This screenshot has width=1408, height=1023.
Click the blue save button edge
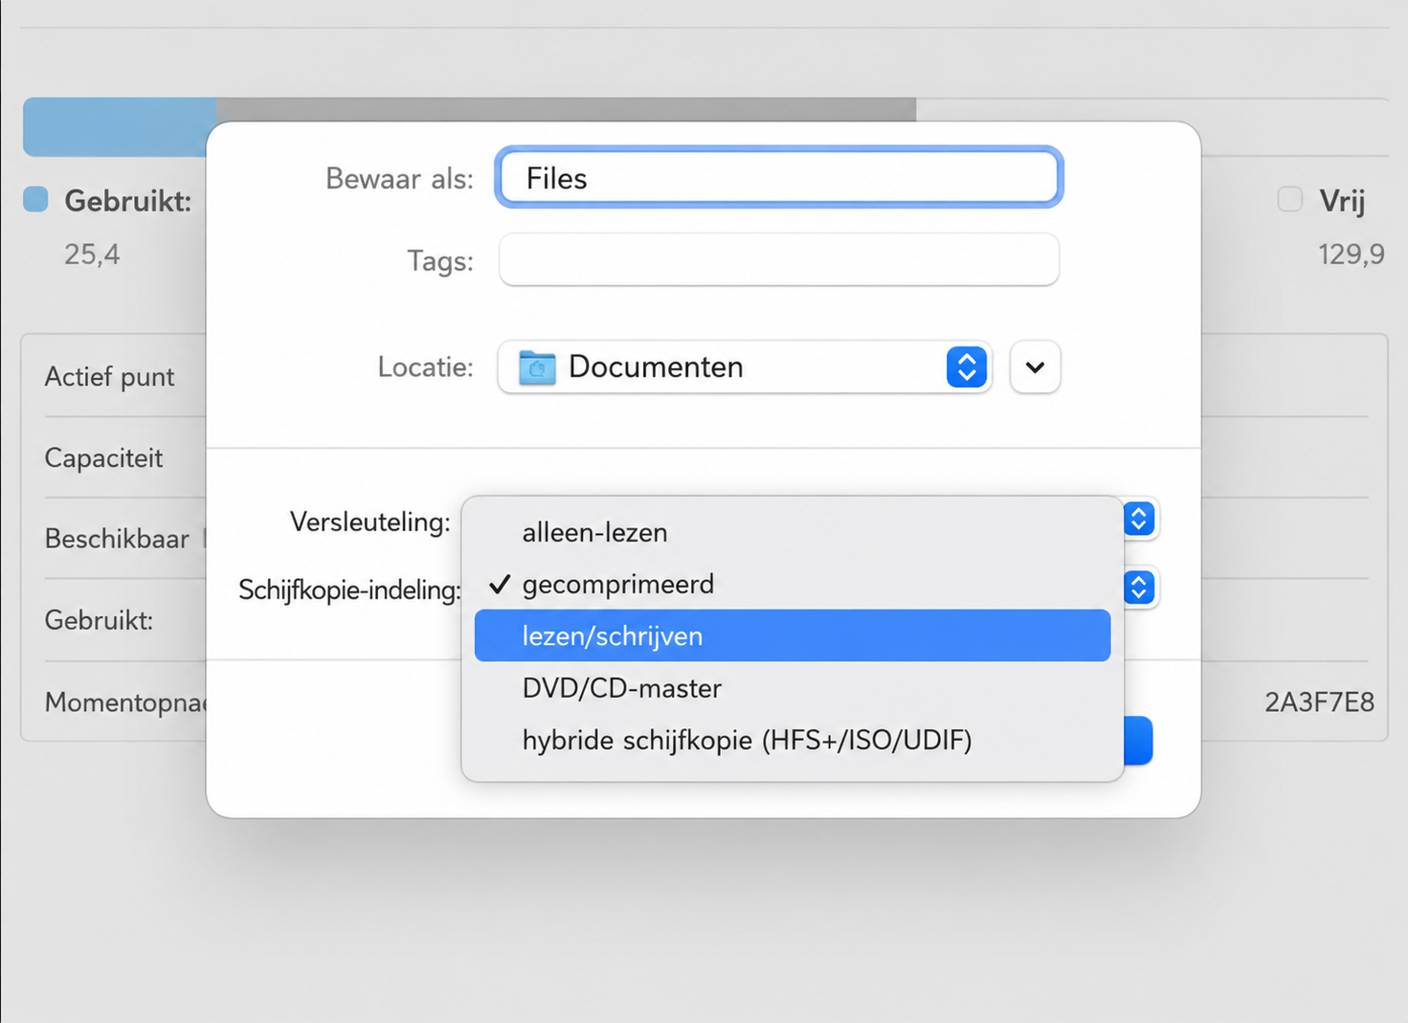pyautogui.click(x=1138, y=741)
